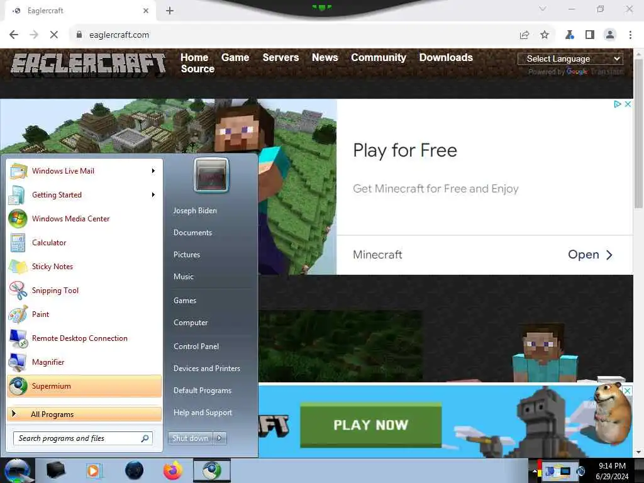Open the Source nav link

[197, 69]
